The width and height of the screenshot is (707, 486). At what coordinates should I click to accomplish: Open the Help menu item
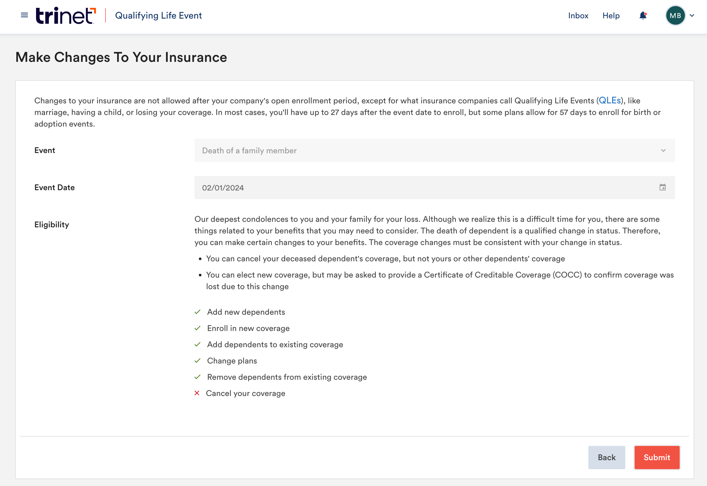click(611, 15)
